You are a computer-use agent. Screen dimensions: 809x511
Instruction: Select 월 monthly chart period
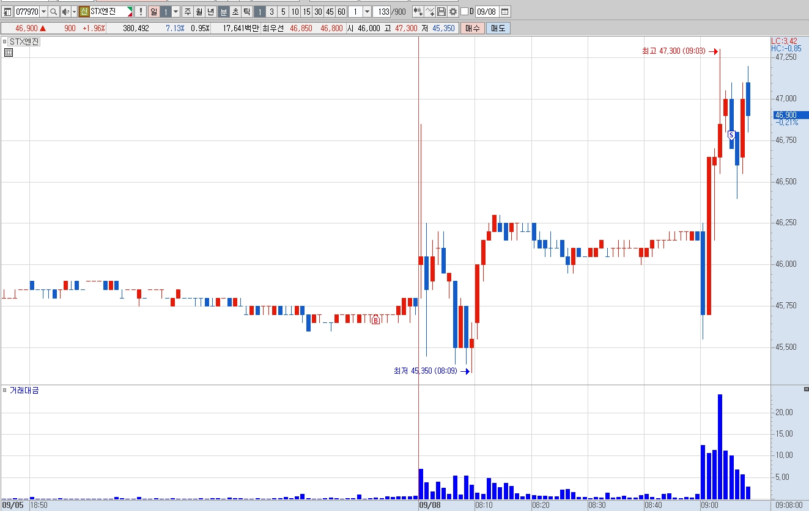199,12
